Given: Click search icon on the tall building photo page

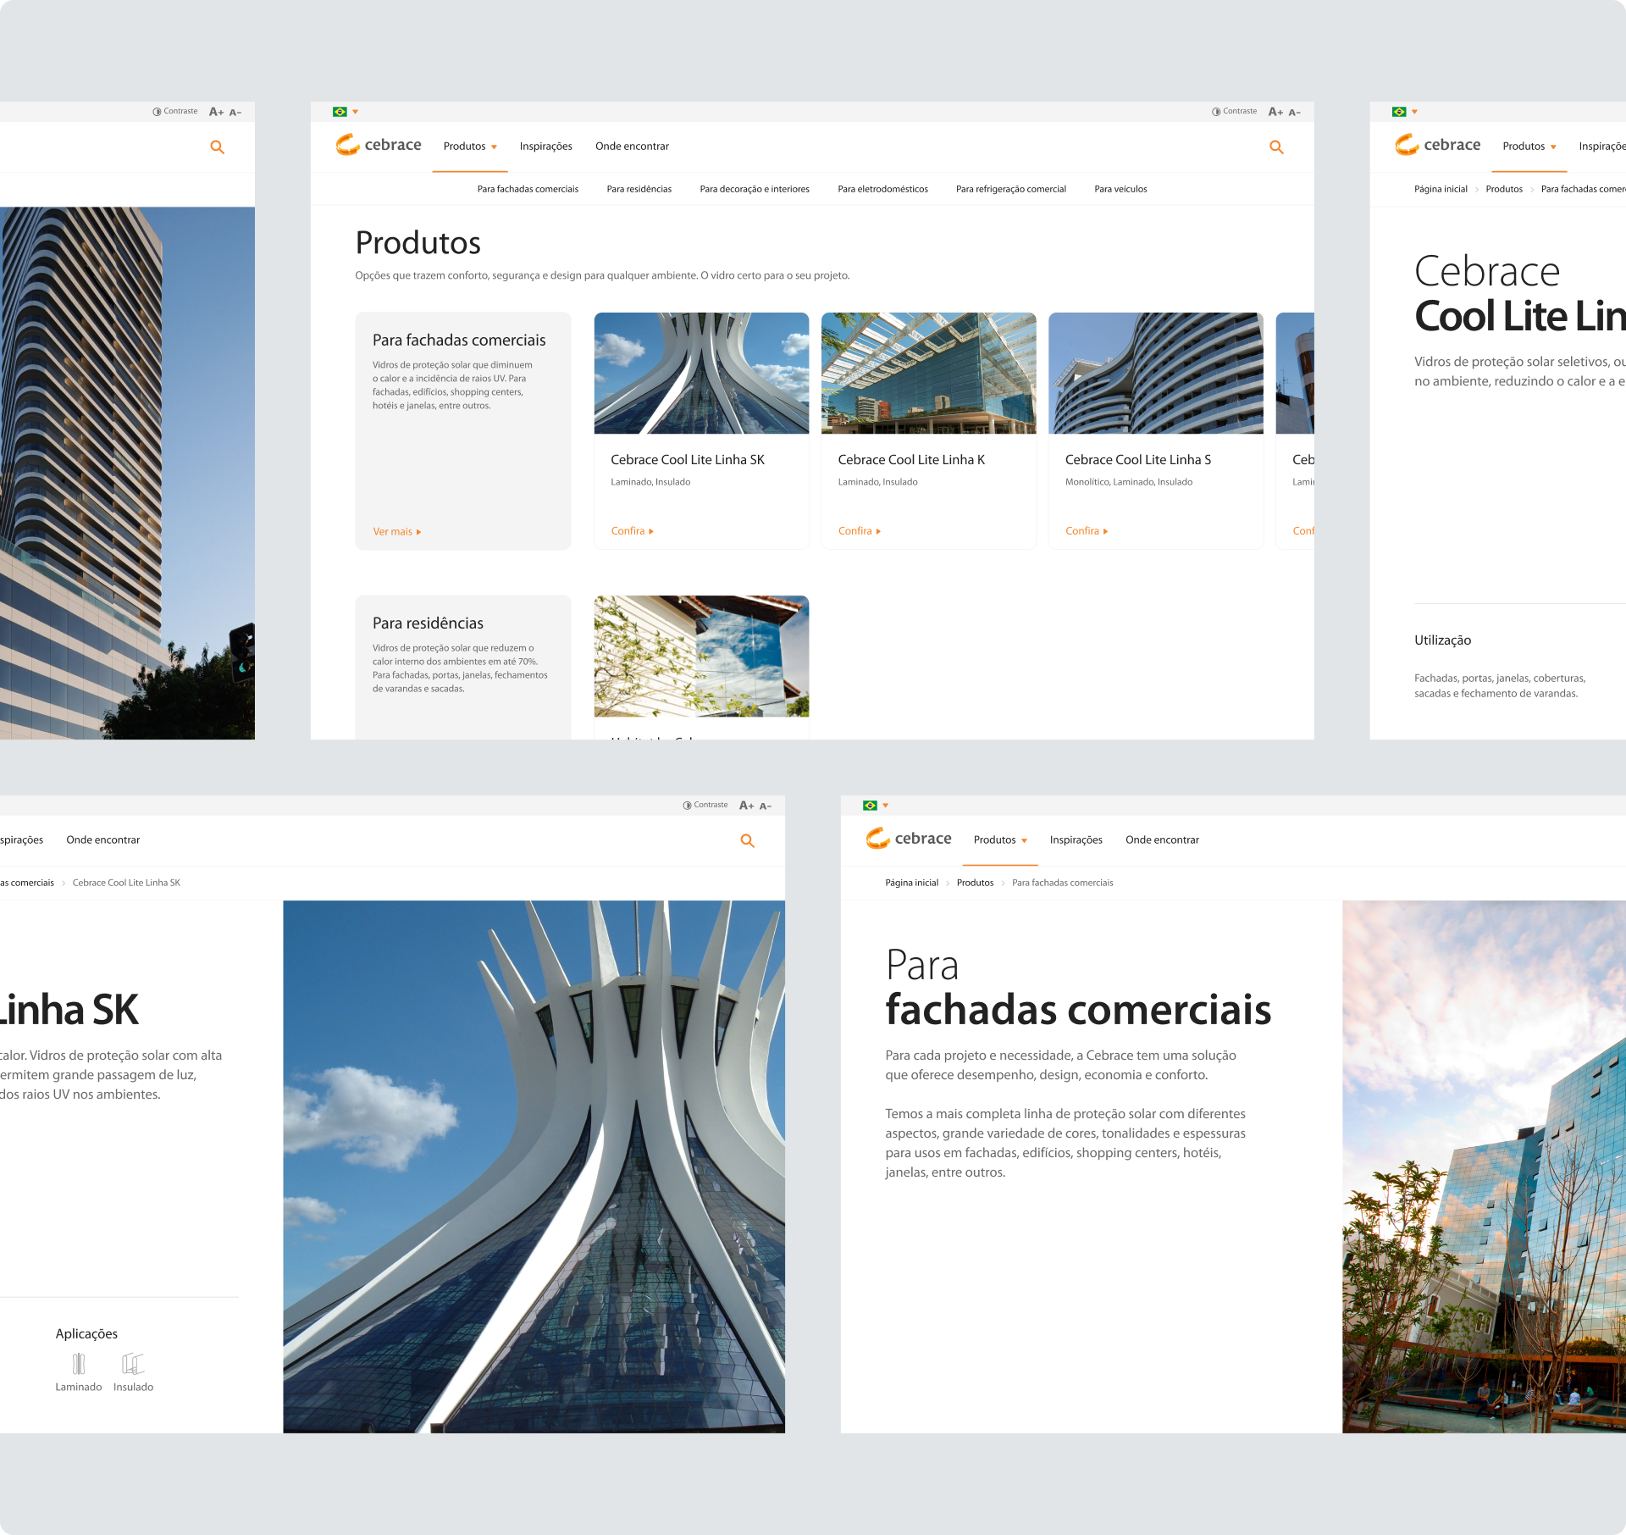Looking at the screenshot, I should pos(218,147).
